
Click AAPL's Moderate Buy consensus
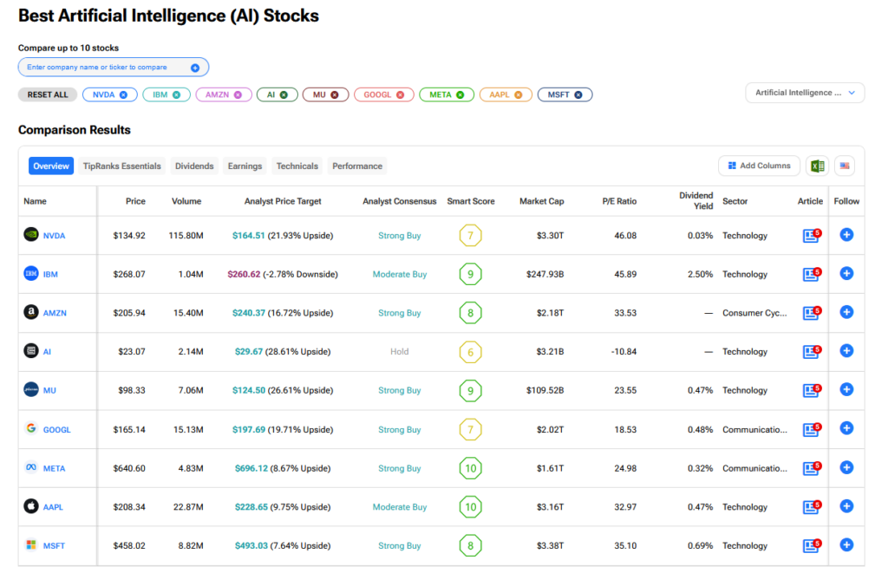[399, 507]
